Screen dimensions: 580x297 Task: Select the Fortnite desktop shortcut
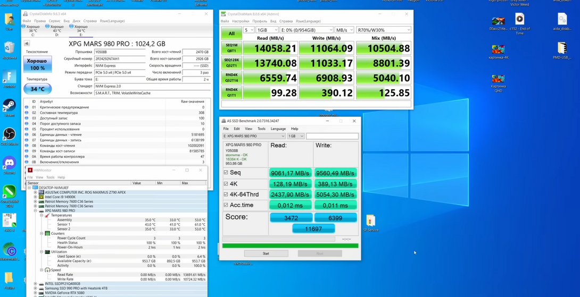9,78
